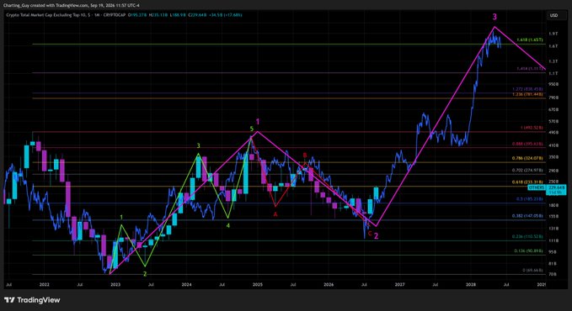Image resolution: width=572 pixels, height=311 pixels.
Task: Select the 1.272 Fibonacci level label
Action: [527, 89]
